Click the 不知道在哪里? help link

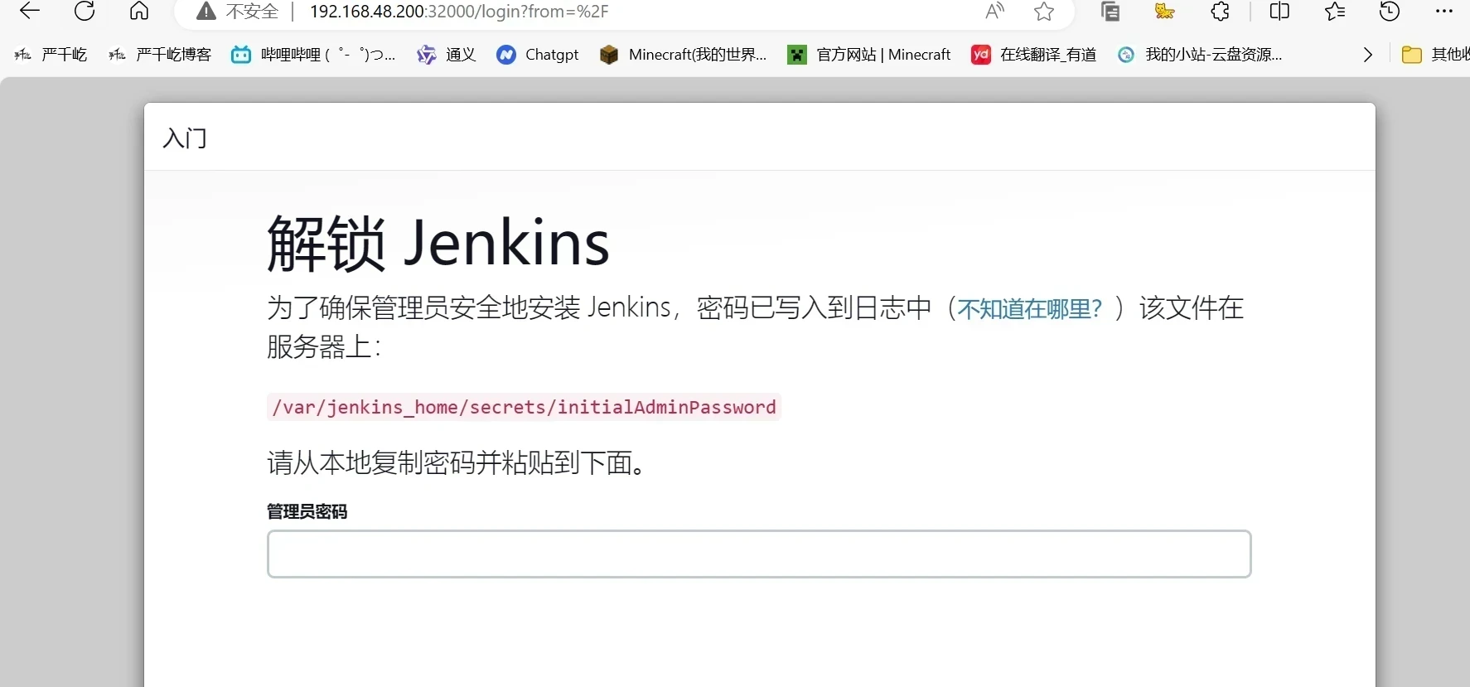tap(1029, 309)
